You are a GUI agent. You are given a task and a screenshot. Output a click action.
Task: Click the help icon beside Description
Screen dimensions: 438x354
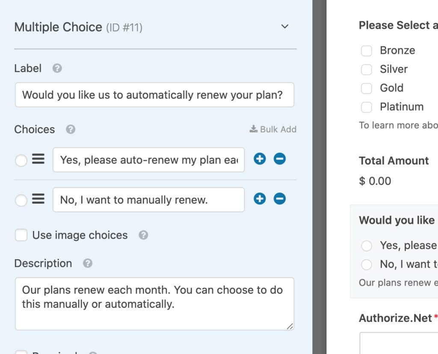(88, 263)
